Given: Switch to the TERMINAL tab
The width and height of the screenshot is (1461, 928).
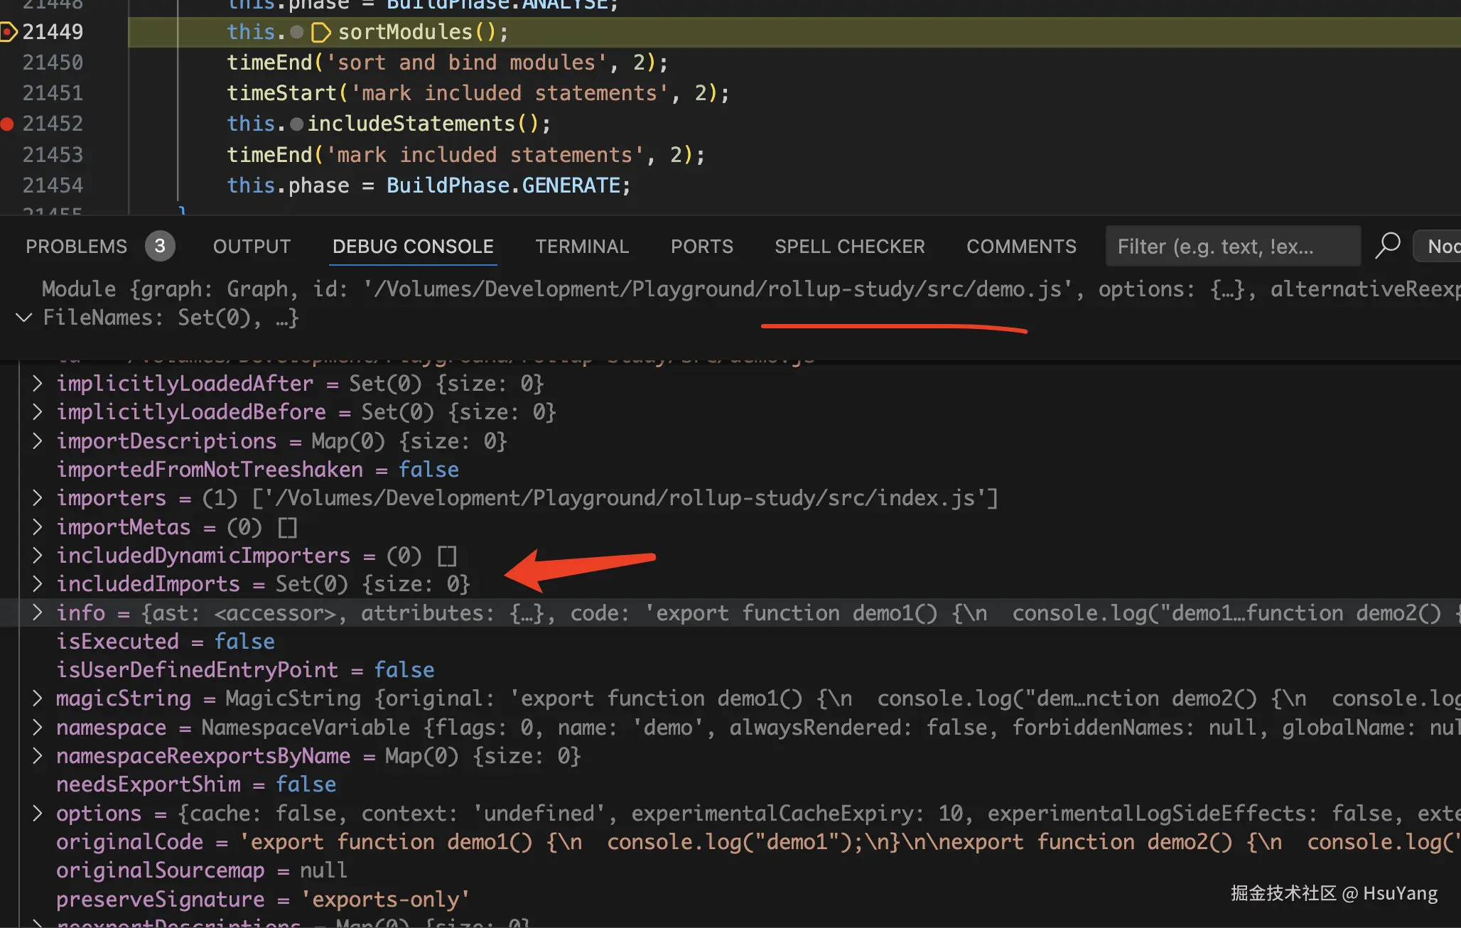Looking at the screenshot, I should pos(581,247).
